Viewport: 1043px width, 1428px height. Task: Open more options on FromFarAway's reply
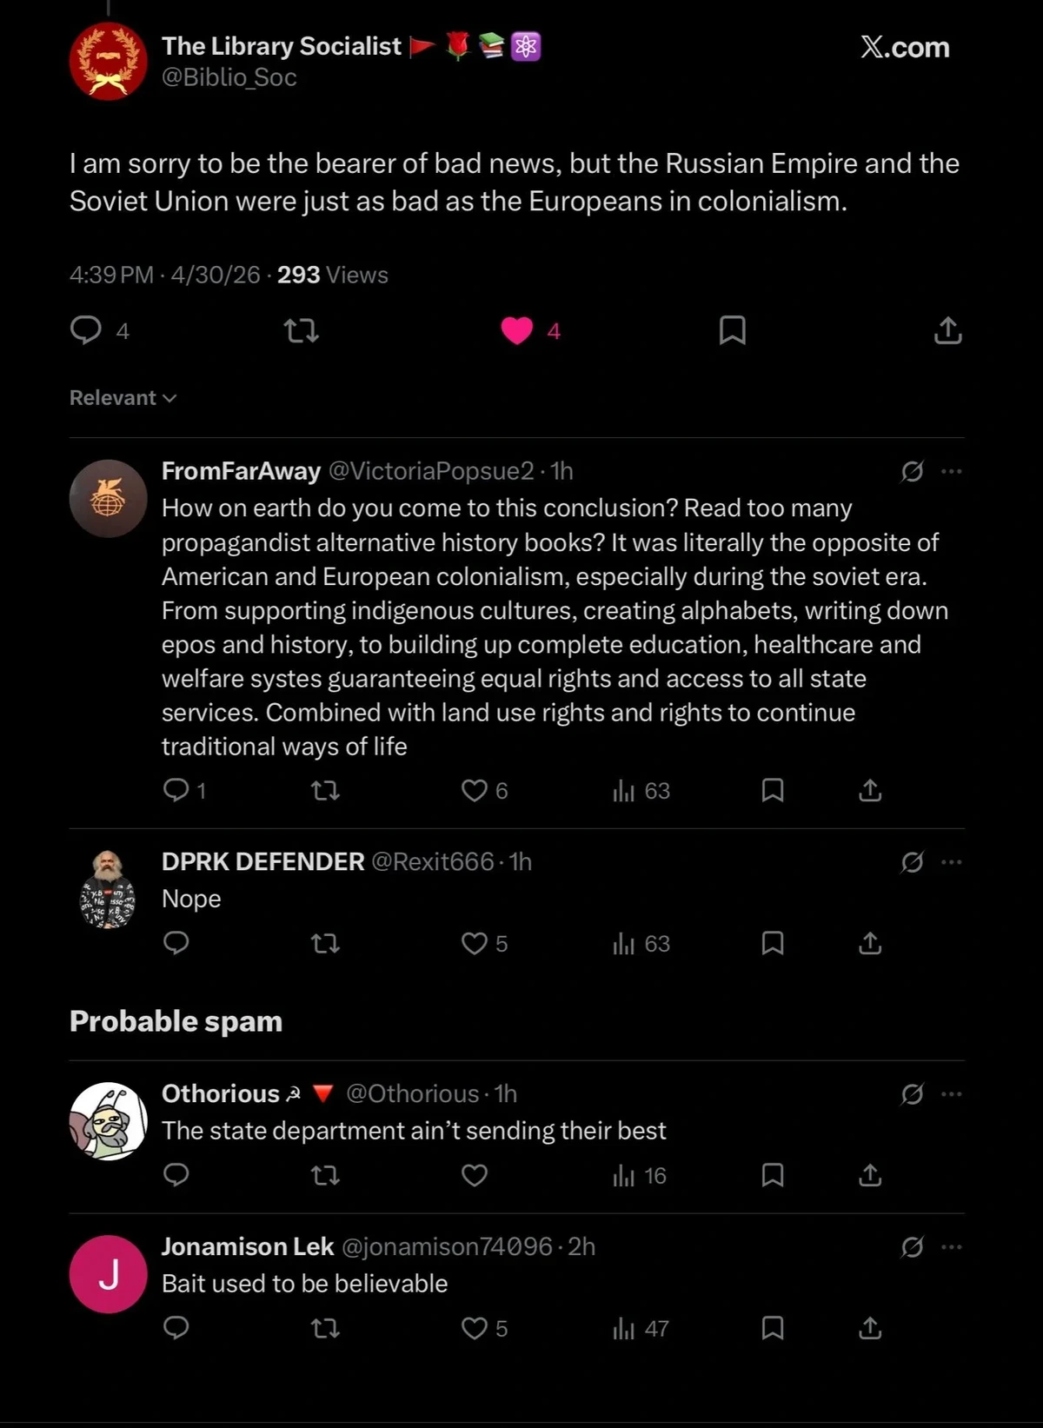pos(952,471)
